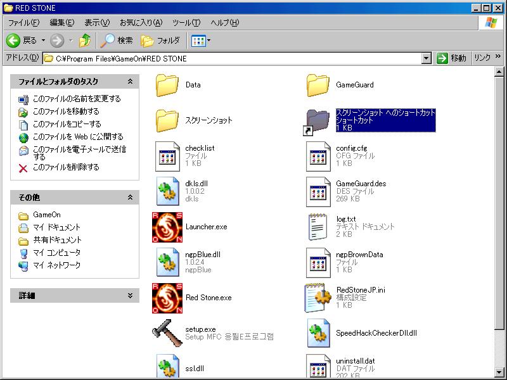
Task: Click このファイルを削除する link
Action: 66,167
